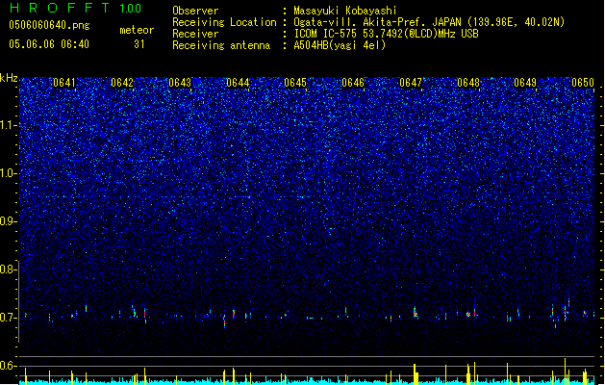
Task: Click the kHz axis unit label
Action: click(9, 78)
